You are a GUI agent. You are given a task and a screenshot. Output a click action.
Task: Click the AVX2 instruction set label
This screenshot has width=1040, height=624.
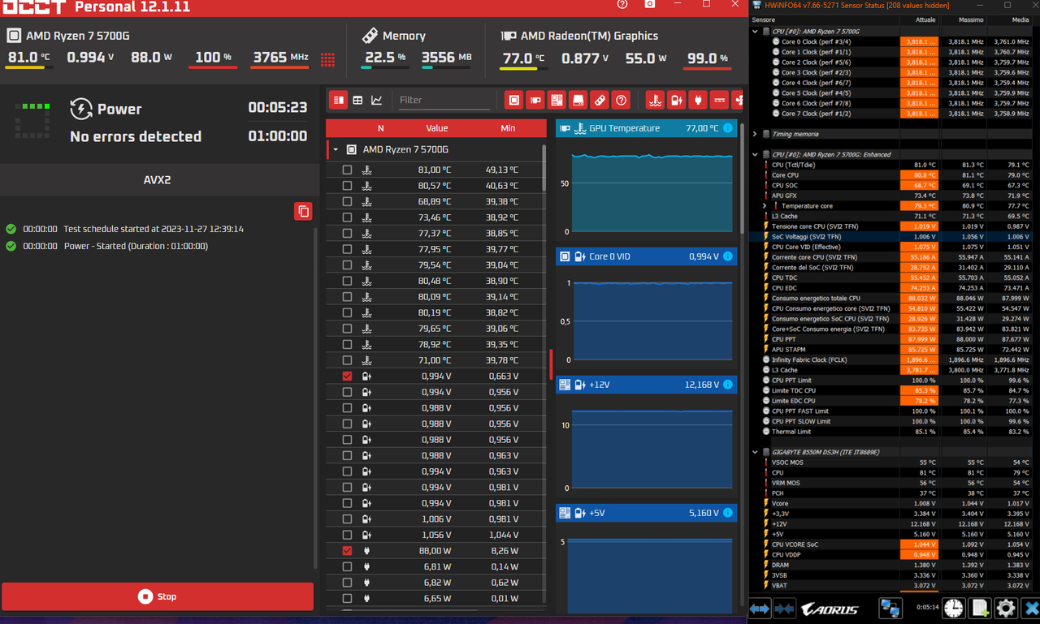157,179
